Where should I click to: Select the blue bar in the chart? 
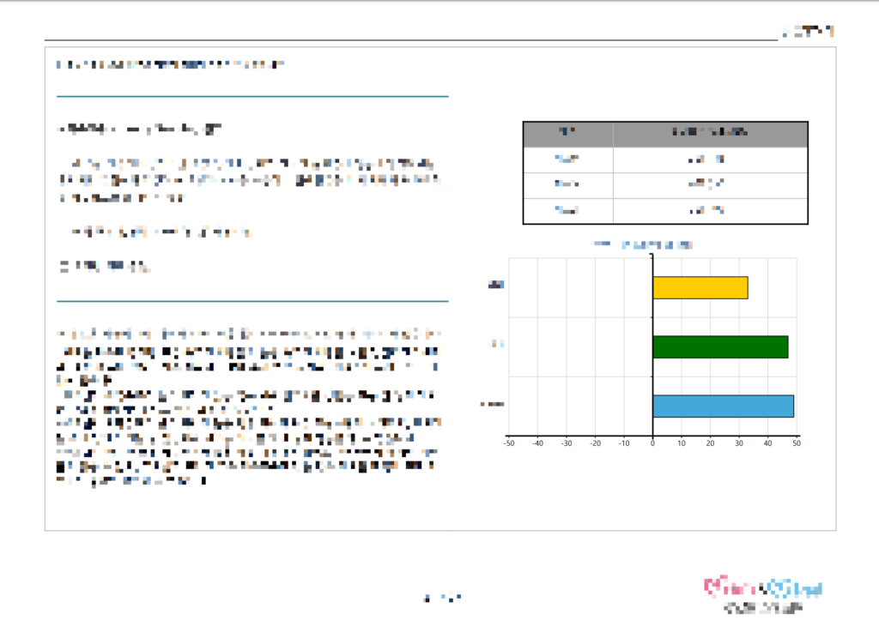coord(723,406)
